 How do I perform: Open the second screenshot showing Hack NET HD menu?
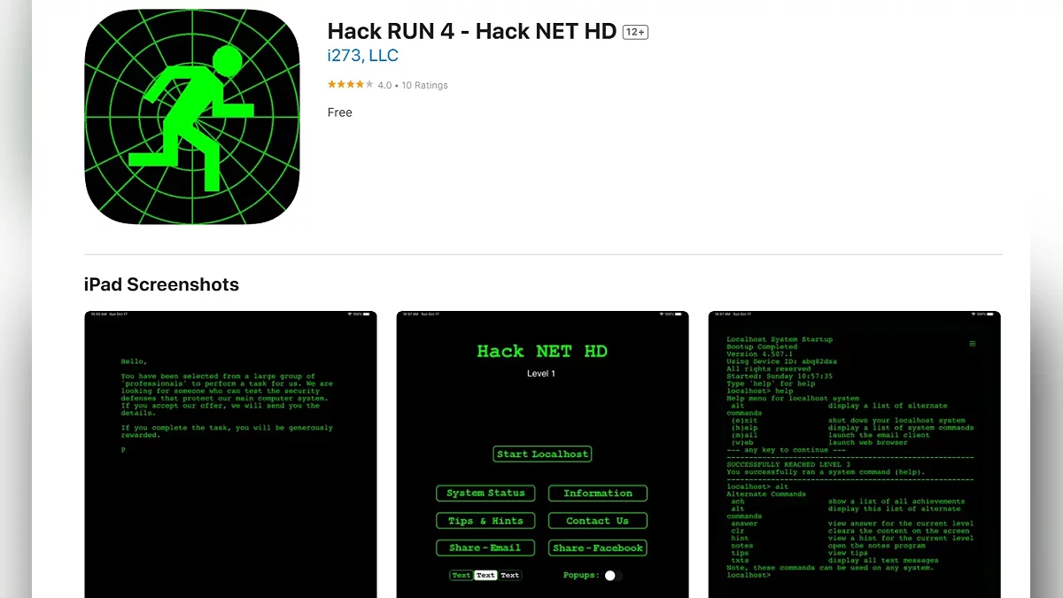click(x=542, y=454)
